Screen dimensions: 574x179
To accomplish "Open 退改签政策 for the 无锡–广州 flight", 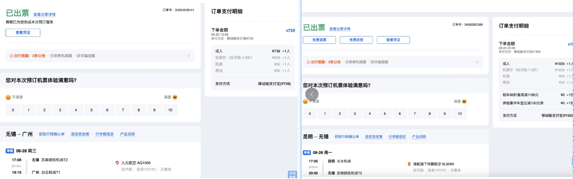I will click(x=80, y=134).
